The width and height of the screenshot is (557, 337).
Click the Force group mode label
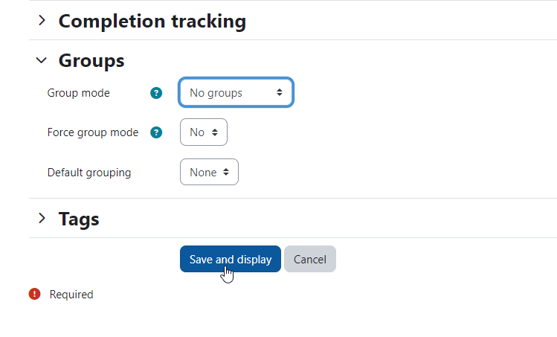click(93, 132)
